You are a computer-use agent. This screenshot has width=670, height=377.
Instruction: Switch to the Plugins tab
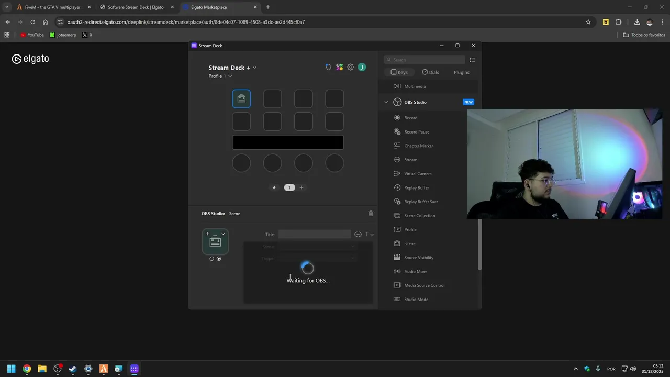462,72
